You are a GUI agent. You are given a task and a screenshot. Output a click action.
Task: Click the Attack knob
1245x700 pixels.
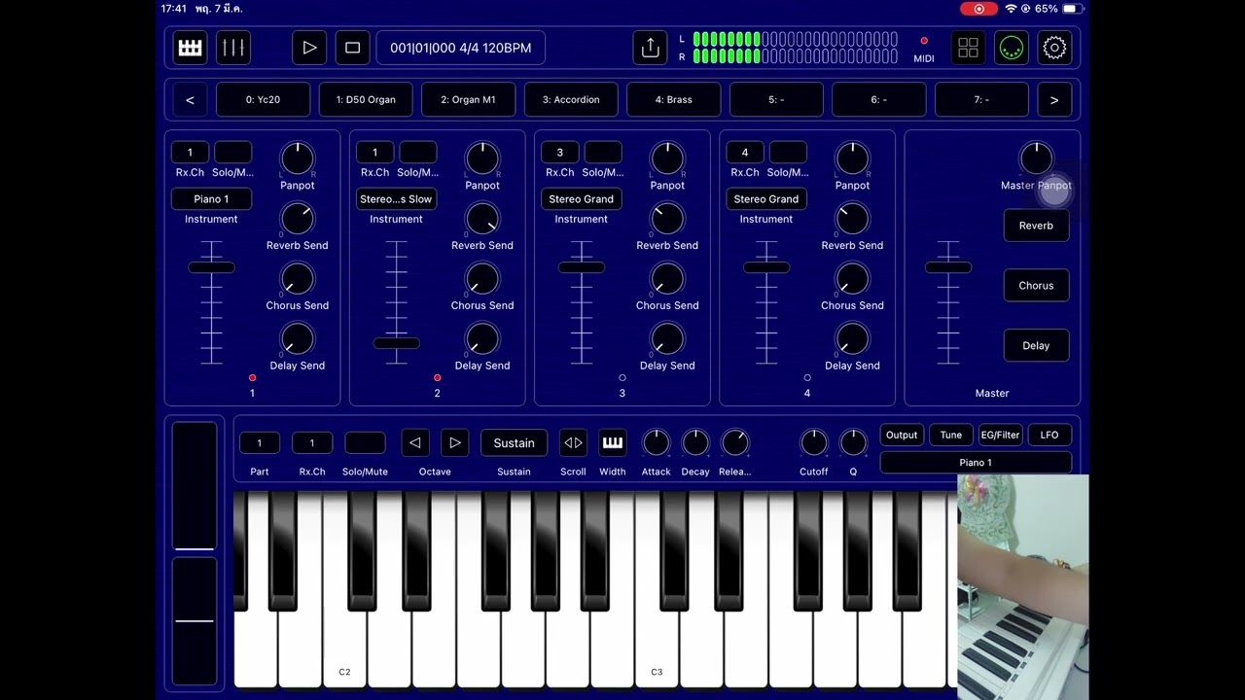click(x=656, y=443)
